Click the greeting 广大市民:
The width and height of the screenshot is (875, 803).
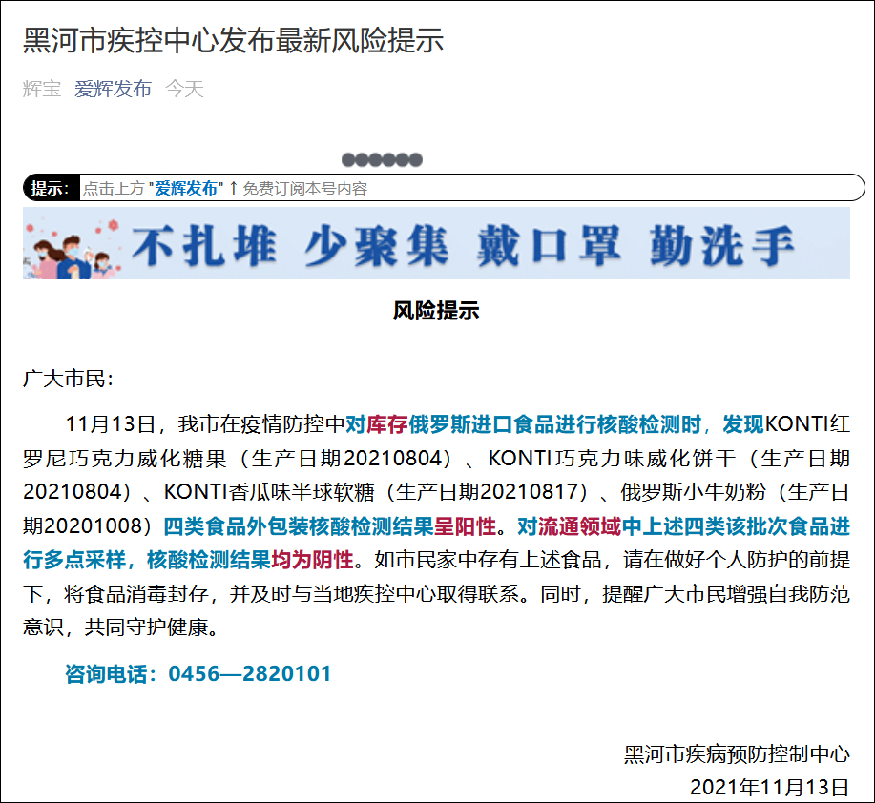68,379
